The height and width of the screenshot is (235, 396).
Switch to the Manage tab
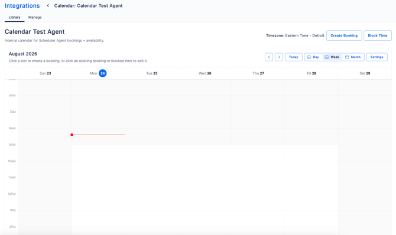coord(35,17)
